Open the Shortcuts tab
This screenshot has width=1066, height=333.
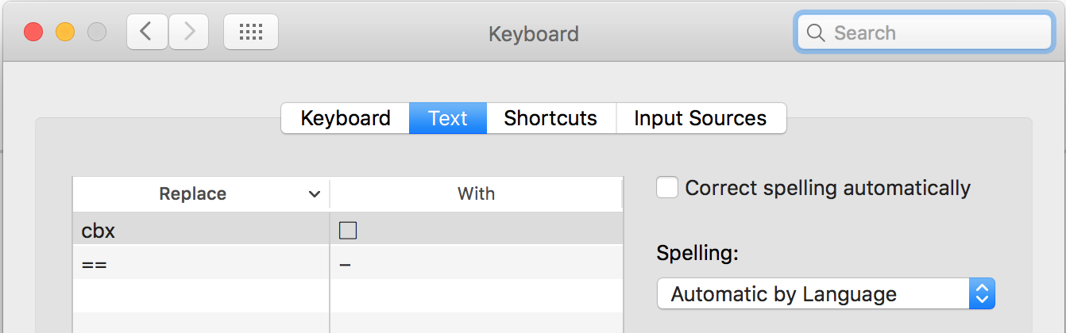pos(550,118)
